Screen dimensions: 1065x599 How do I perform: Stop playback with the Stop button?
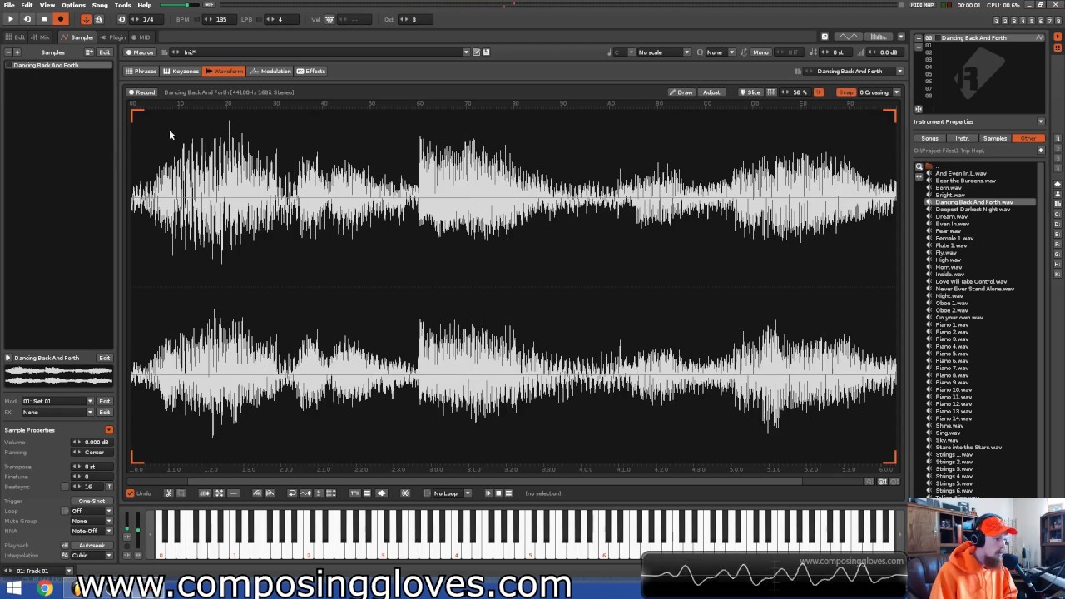pos(44,19)
